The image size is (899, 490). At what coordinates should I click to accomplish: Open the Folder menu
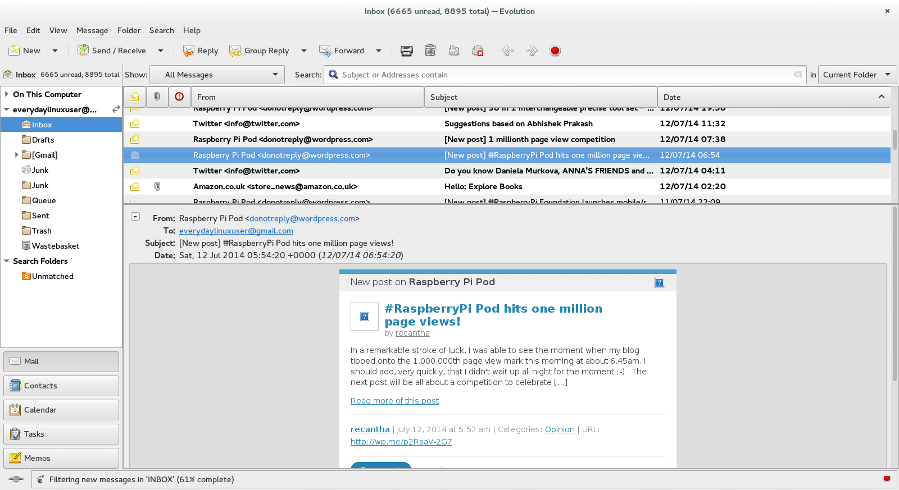[129, 30]
